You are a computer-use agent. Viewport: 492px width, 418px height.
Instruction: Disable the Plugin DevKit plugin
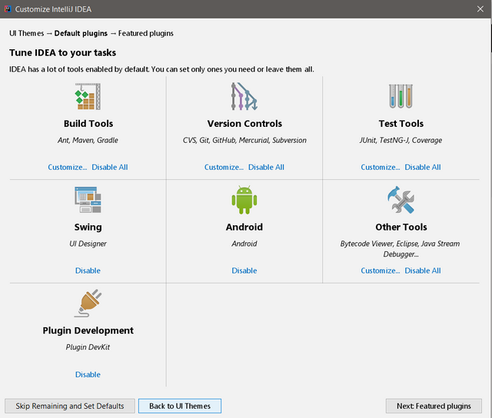tap(88, 374)
